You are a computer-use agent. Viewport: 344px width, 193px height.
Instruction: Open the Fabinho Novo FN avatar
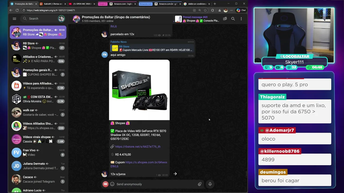(105, 55)
